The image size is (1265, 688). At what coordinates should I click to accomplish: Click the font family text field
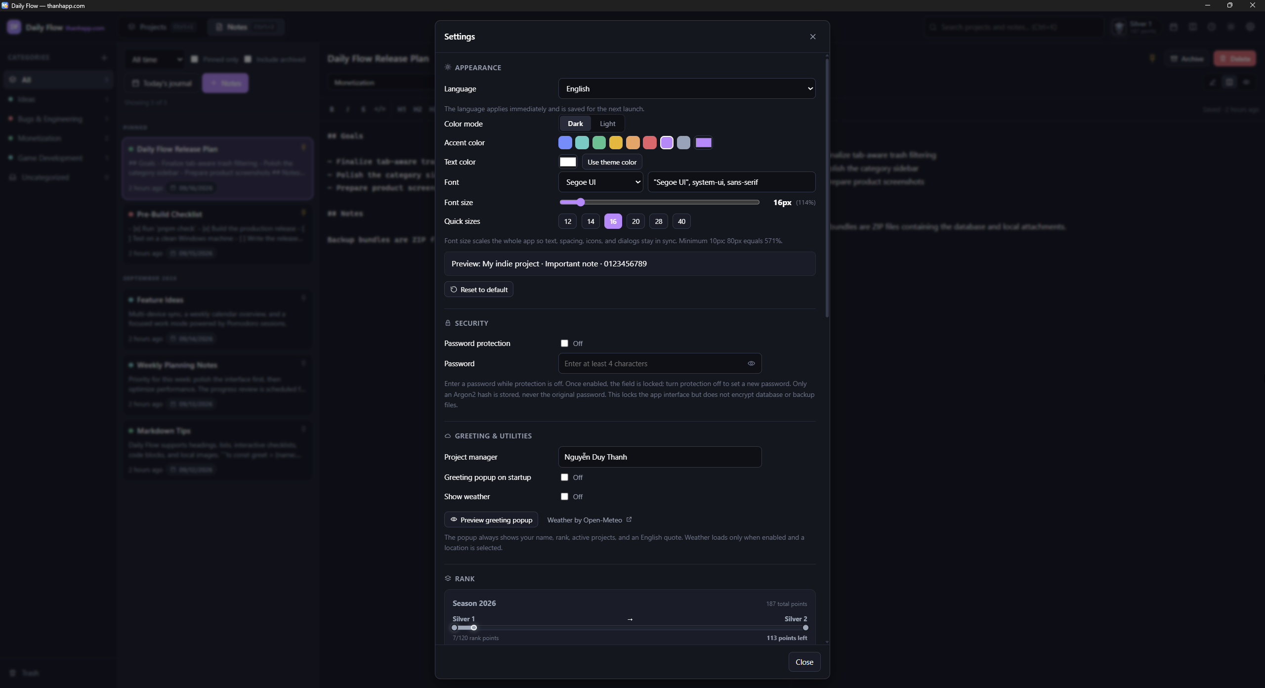(731, 182)
